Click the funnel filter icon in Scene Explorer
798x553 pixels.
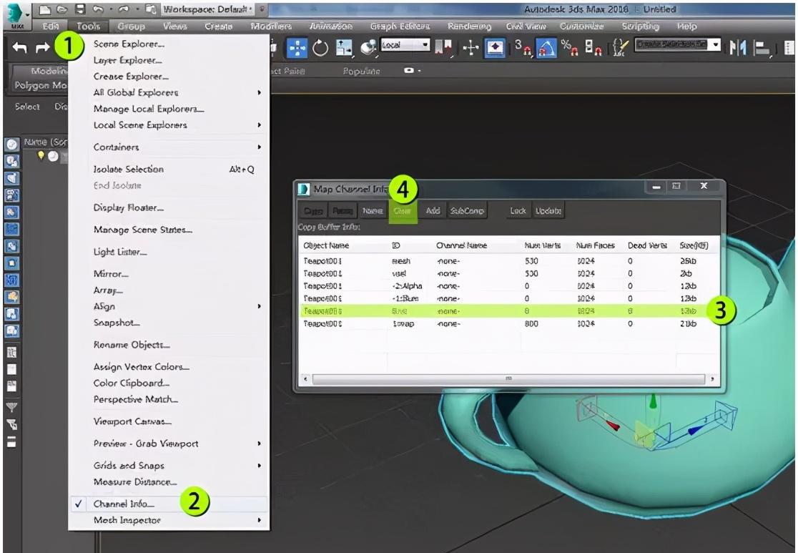tap(11, 407)
